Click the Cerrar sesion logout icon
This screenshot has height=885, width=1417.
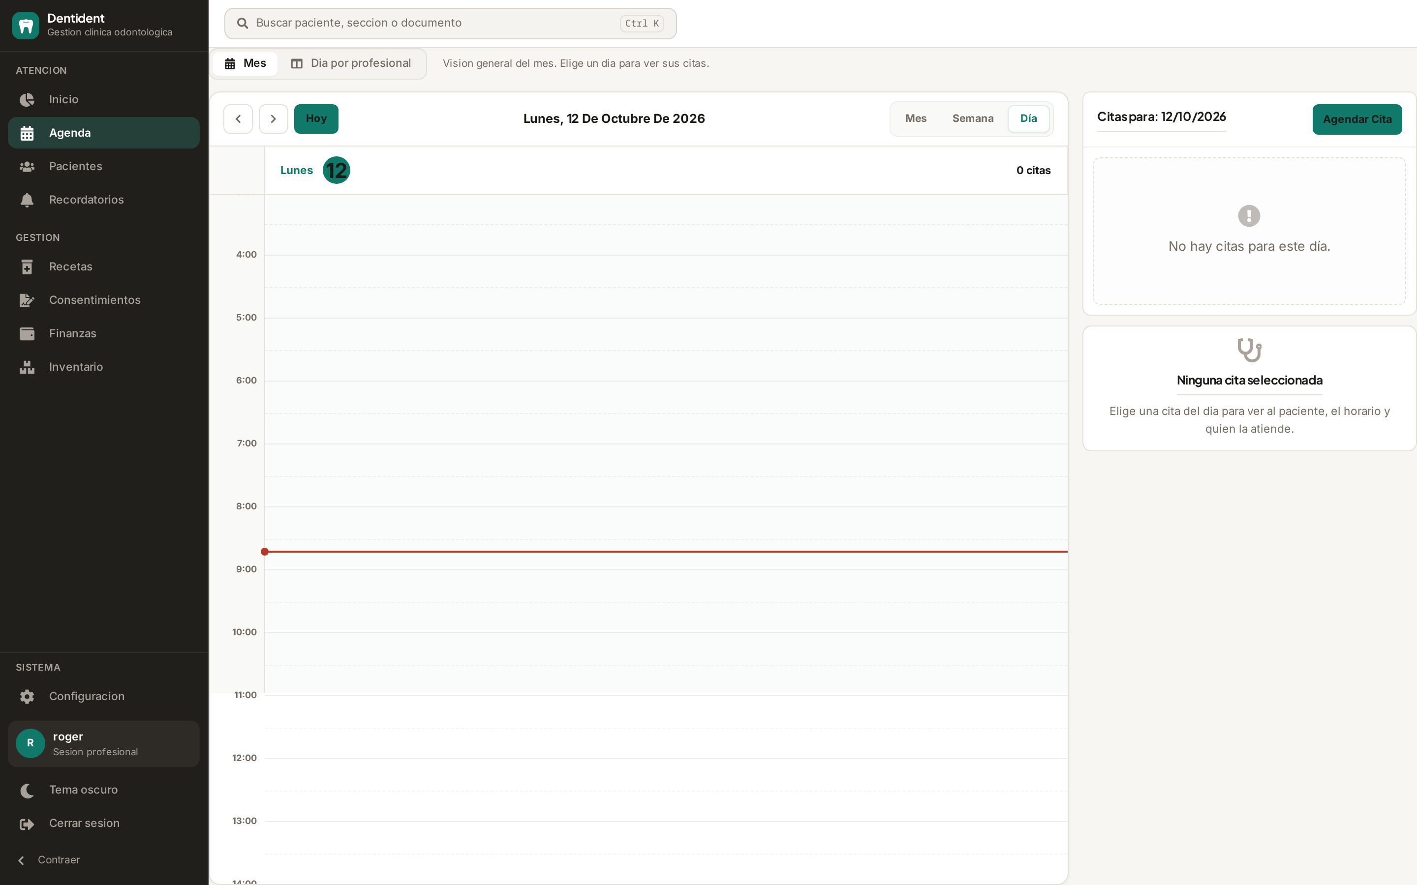(x=27, y=824)
